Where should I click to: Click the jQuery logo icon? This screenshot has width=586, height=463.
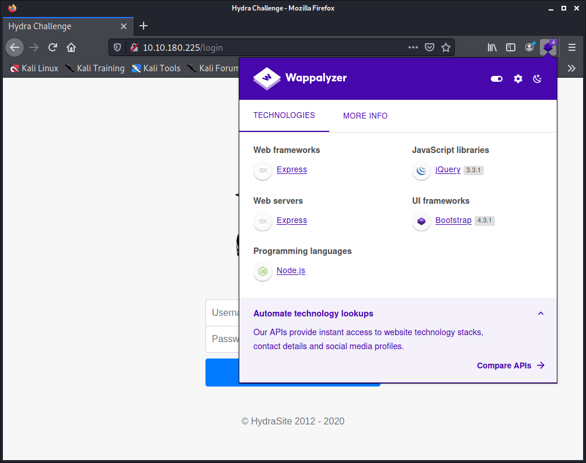point(421,170)
